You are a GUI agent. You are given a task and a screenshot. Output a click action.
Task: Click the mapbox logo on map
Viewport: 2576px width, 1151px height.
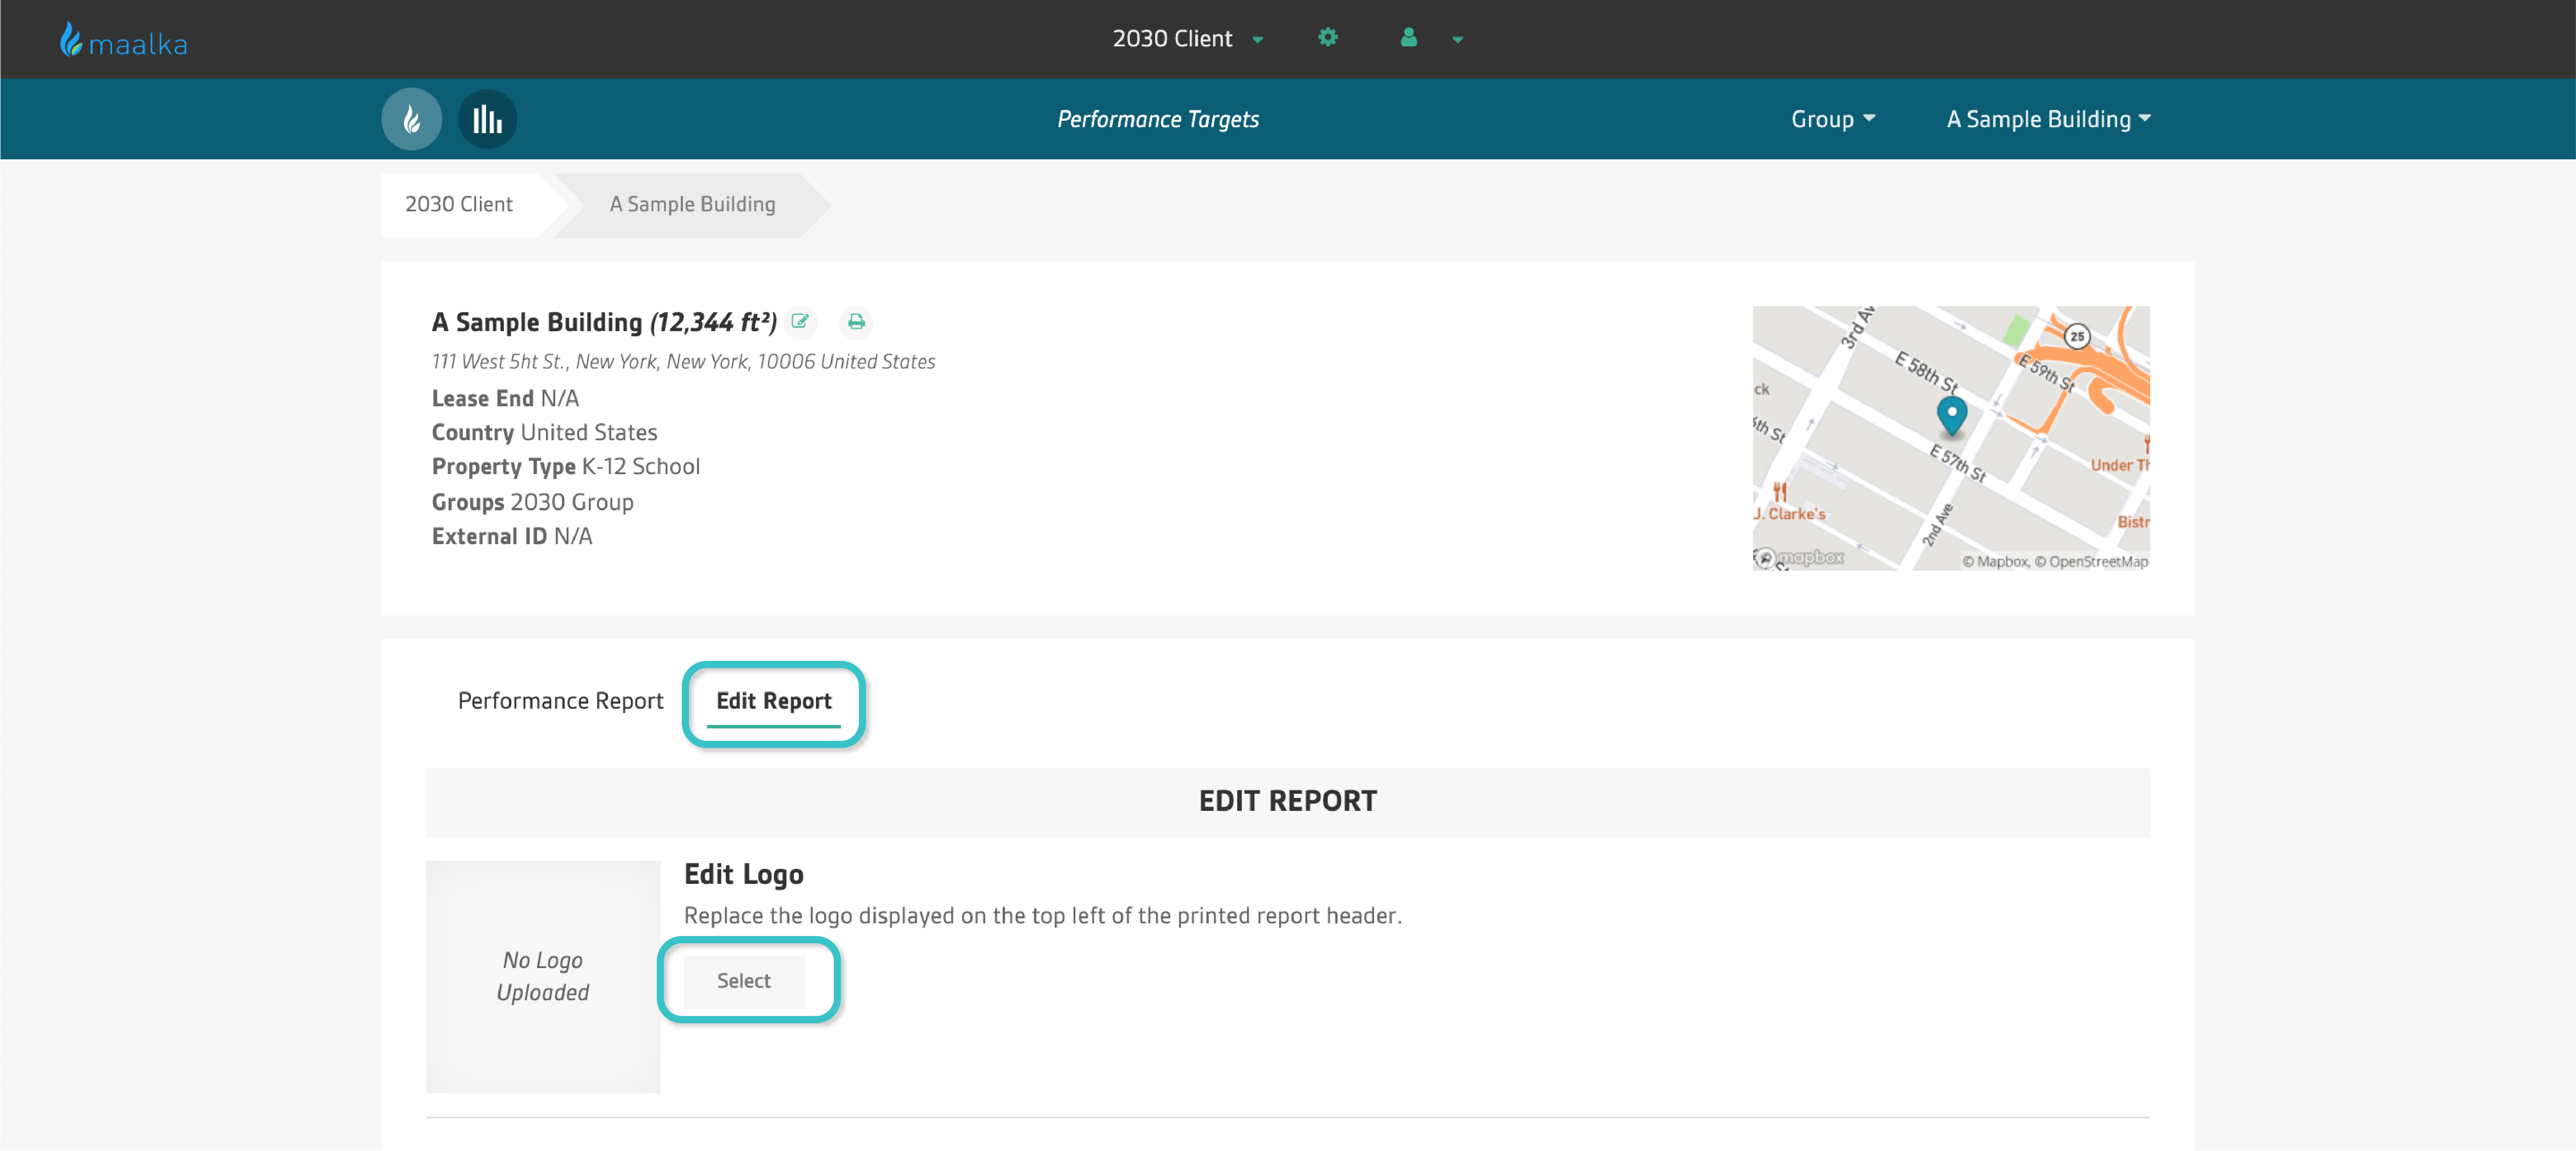click(1800, 557)
